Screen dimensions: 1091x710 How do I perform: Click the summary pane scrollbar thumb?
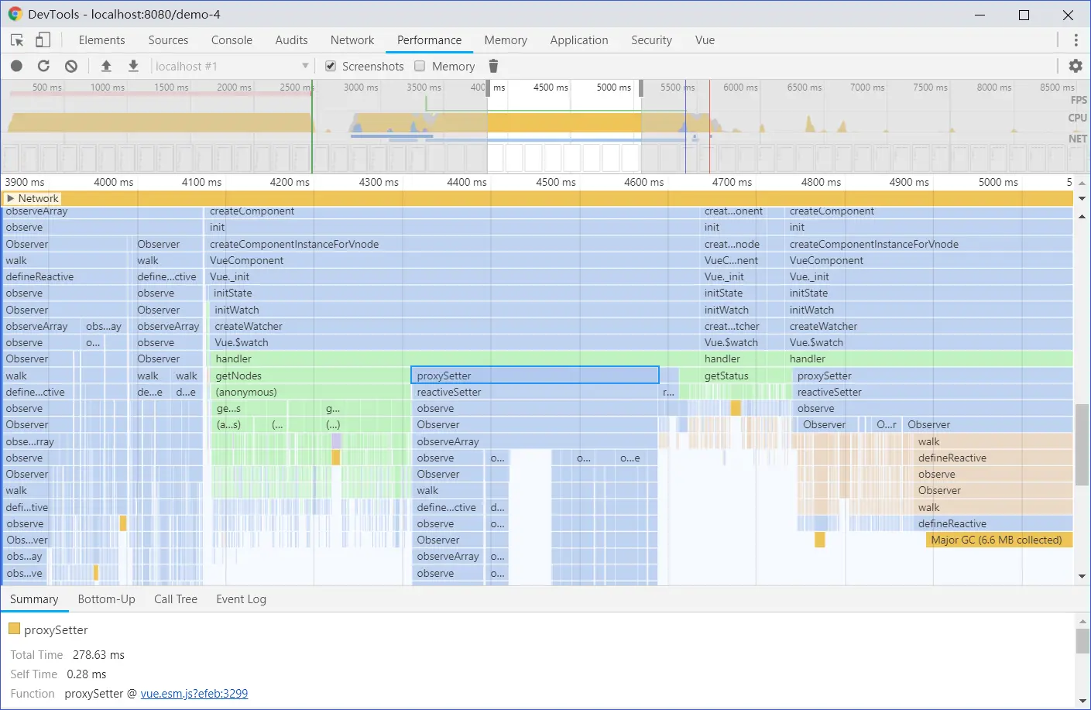click(1082, 641)
